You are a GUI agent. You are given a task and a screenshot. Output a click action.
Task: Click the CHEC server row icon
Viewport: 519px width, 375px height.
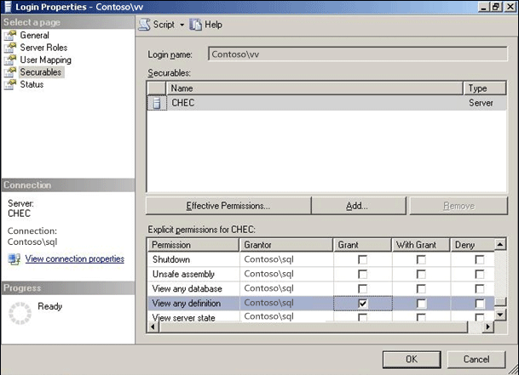pyautogui.click(x=157, y=103)
